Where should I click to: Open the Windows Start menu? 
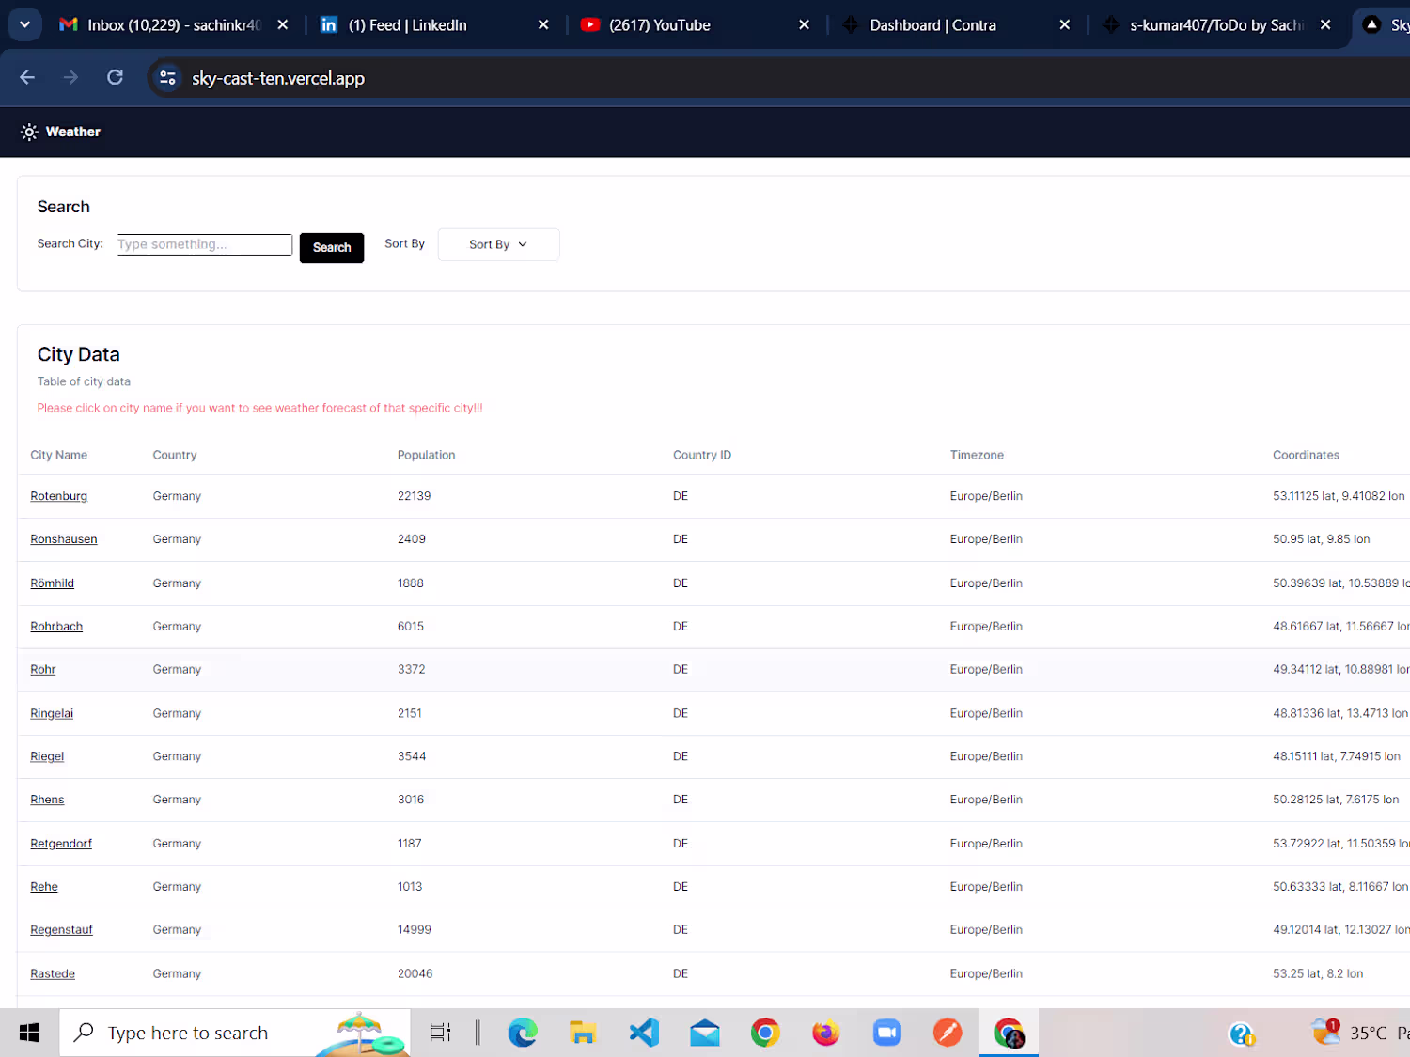coord(29,1033)
